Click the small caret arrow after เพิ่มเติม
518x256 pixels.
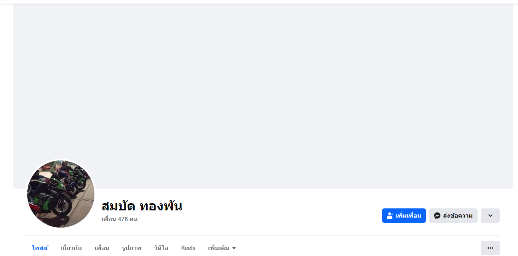pos(234,248)
